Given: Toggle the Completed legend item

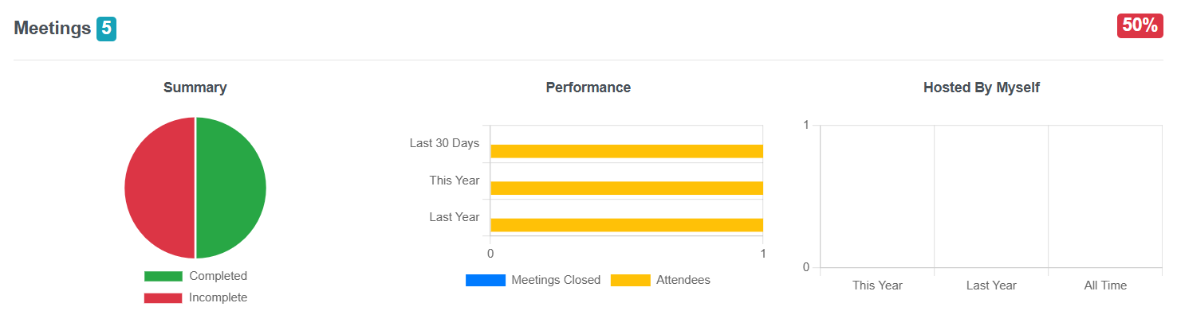Looking at the screenshot, I should tap(195, 276).
